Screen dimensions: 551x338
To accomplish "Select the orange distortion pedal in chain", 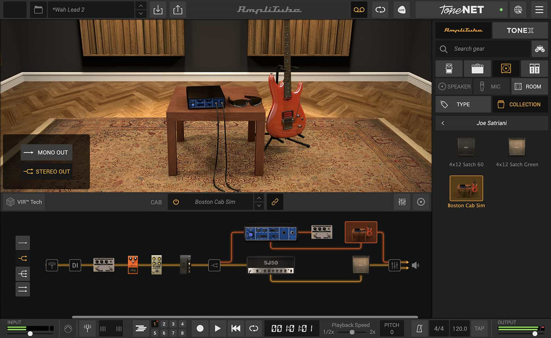I will coord(133,265).
